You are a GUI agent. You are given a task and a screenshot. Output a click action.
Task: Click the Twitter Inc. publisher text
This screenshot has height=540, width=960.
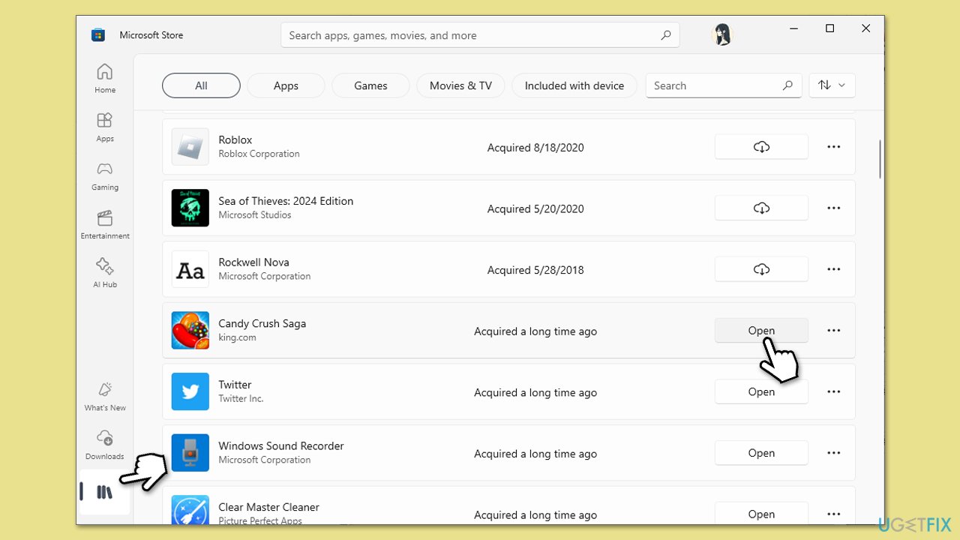click(x=241, y=398)
